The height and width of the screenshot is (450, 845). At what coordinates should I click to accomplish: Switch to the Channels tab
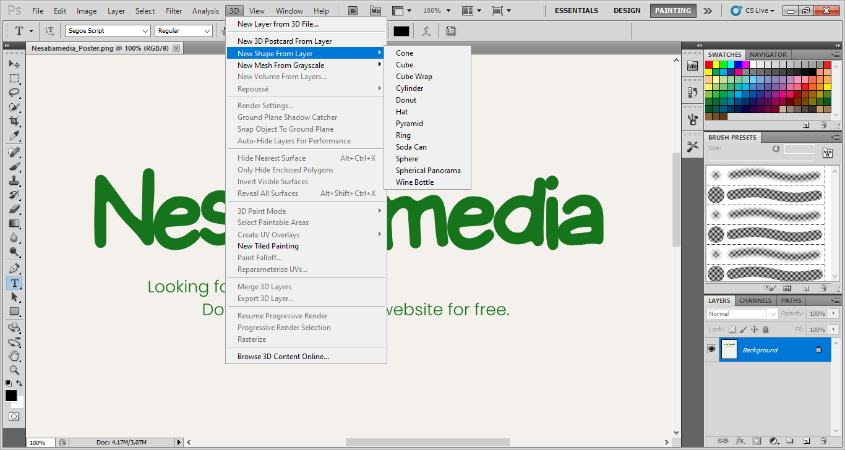coord(755,300)
